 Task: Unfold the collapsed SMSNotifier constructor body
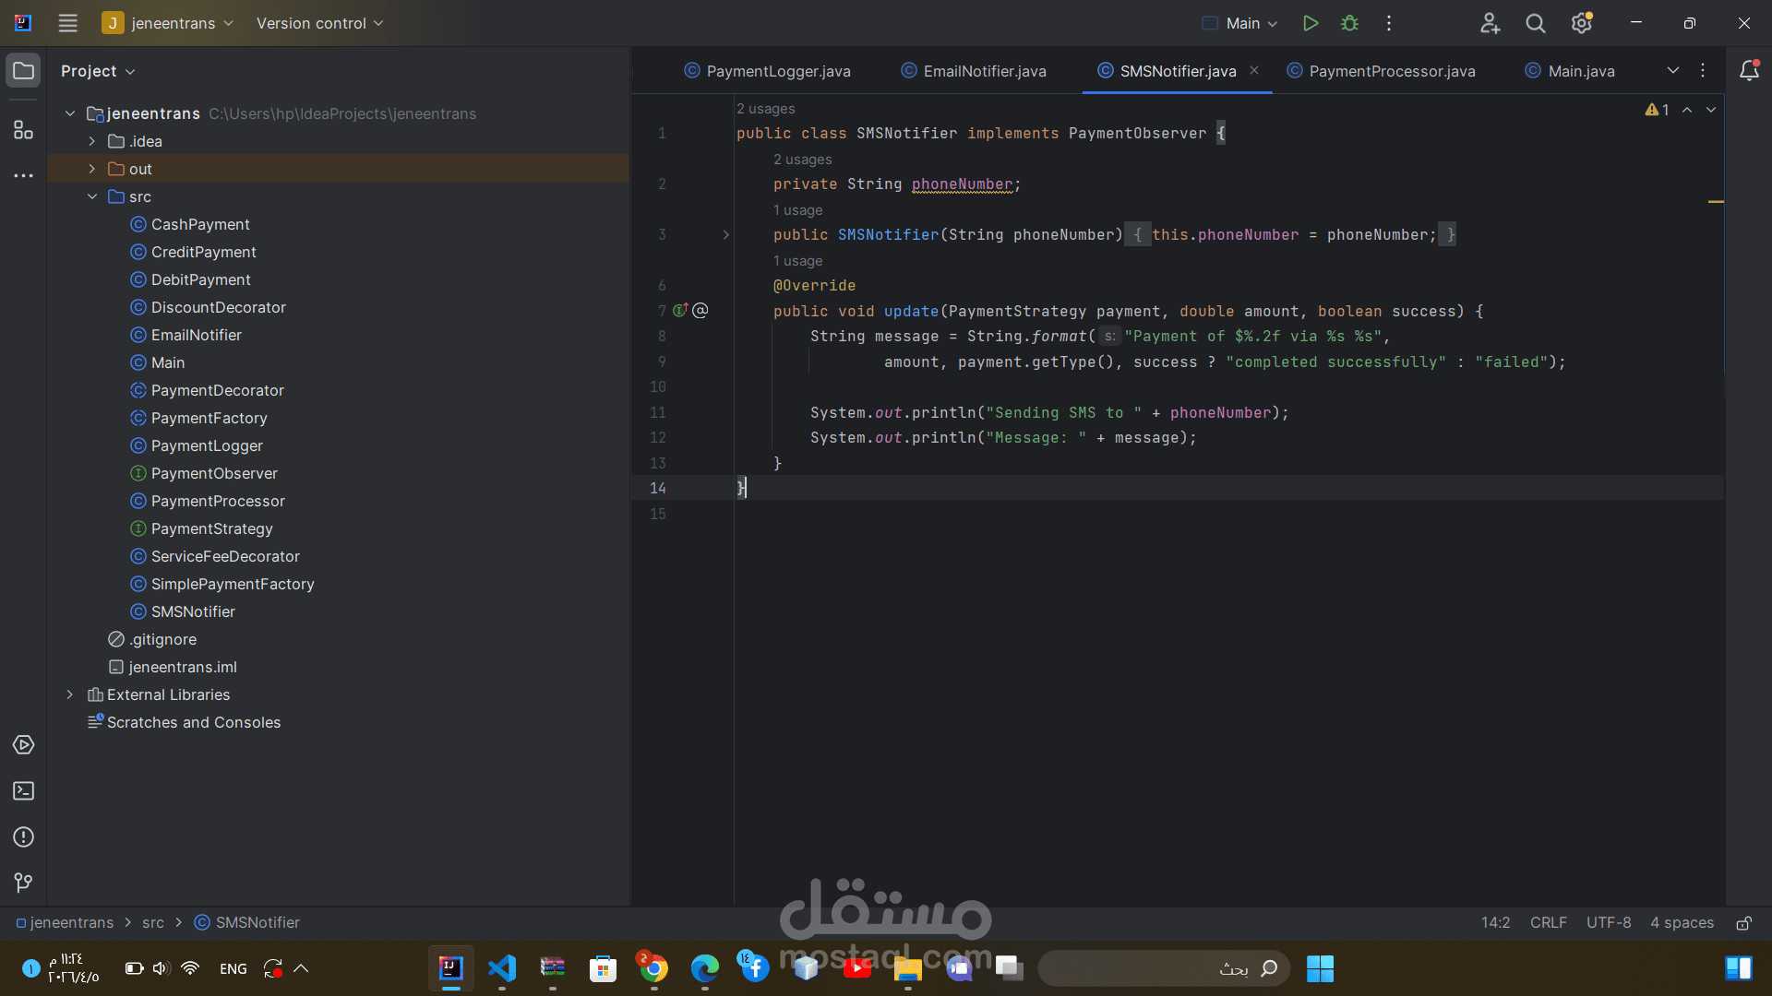(726, 235)
